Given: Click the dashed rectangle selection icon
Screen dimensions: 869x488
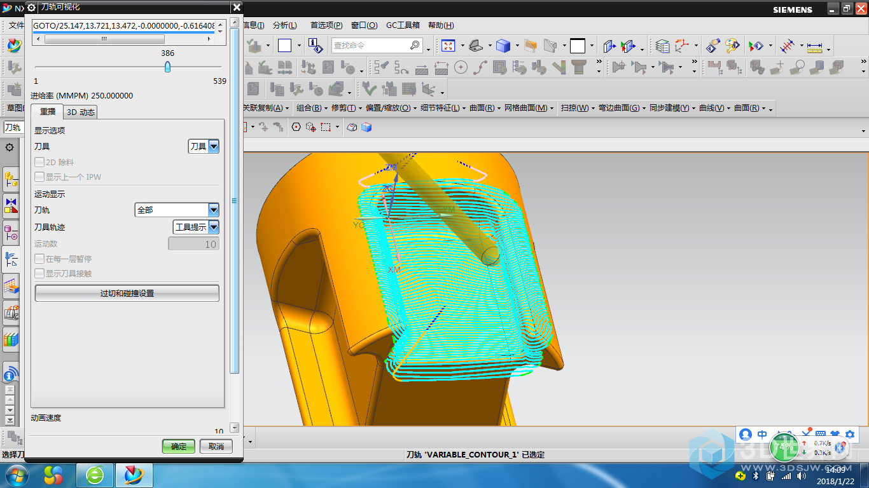Looking at the screenshot, I should click(x=326, y=127).
